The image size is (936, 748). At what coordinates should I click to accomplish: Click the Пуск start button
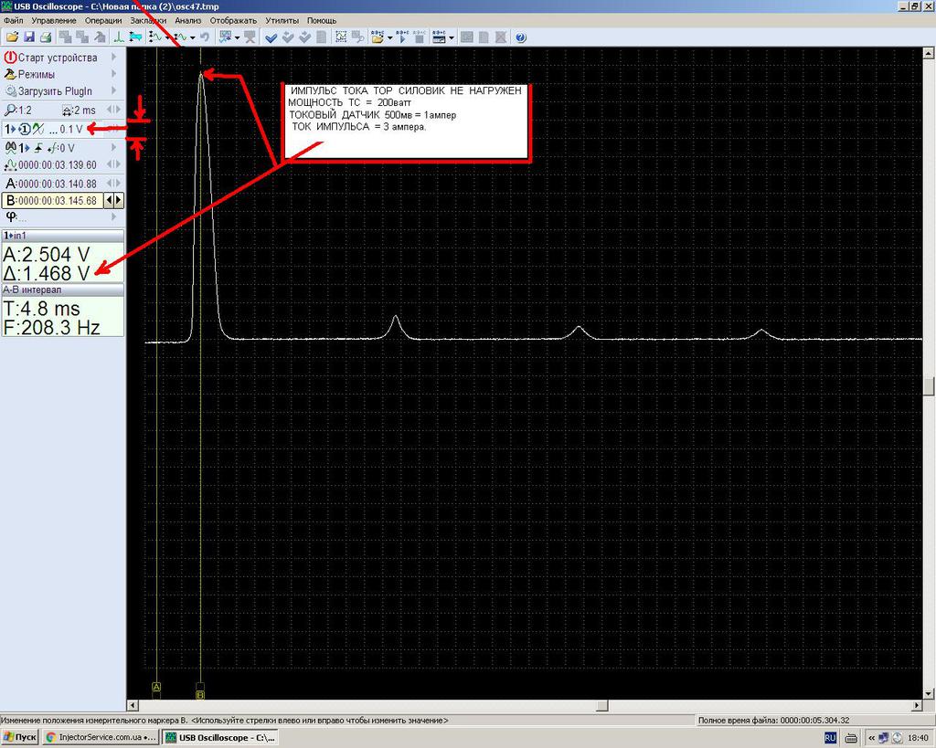click(x=20, y=737)
